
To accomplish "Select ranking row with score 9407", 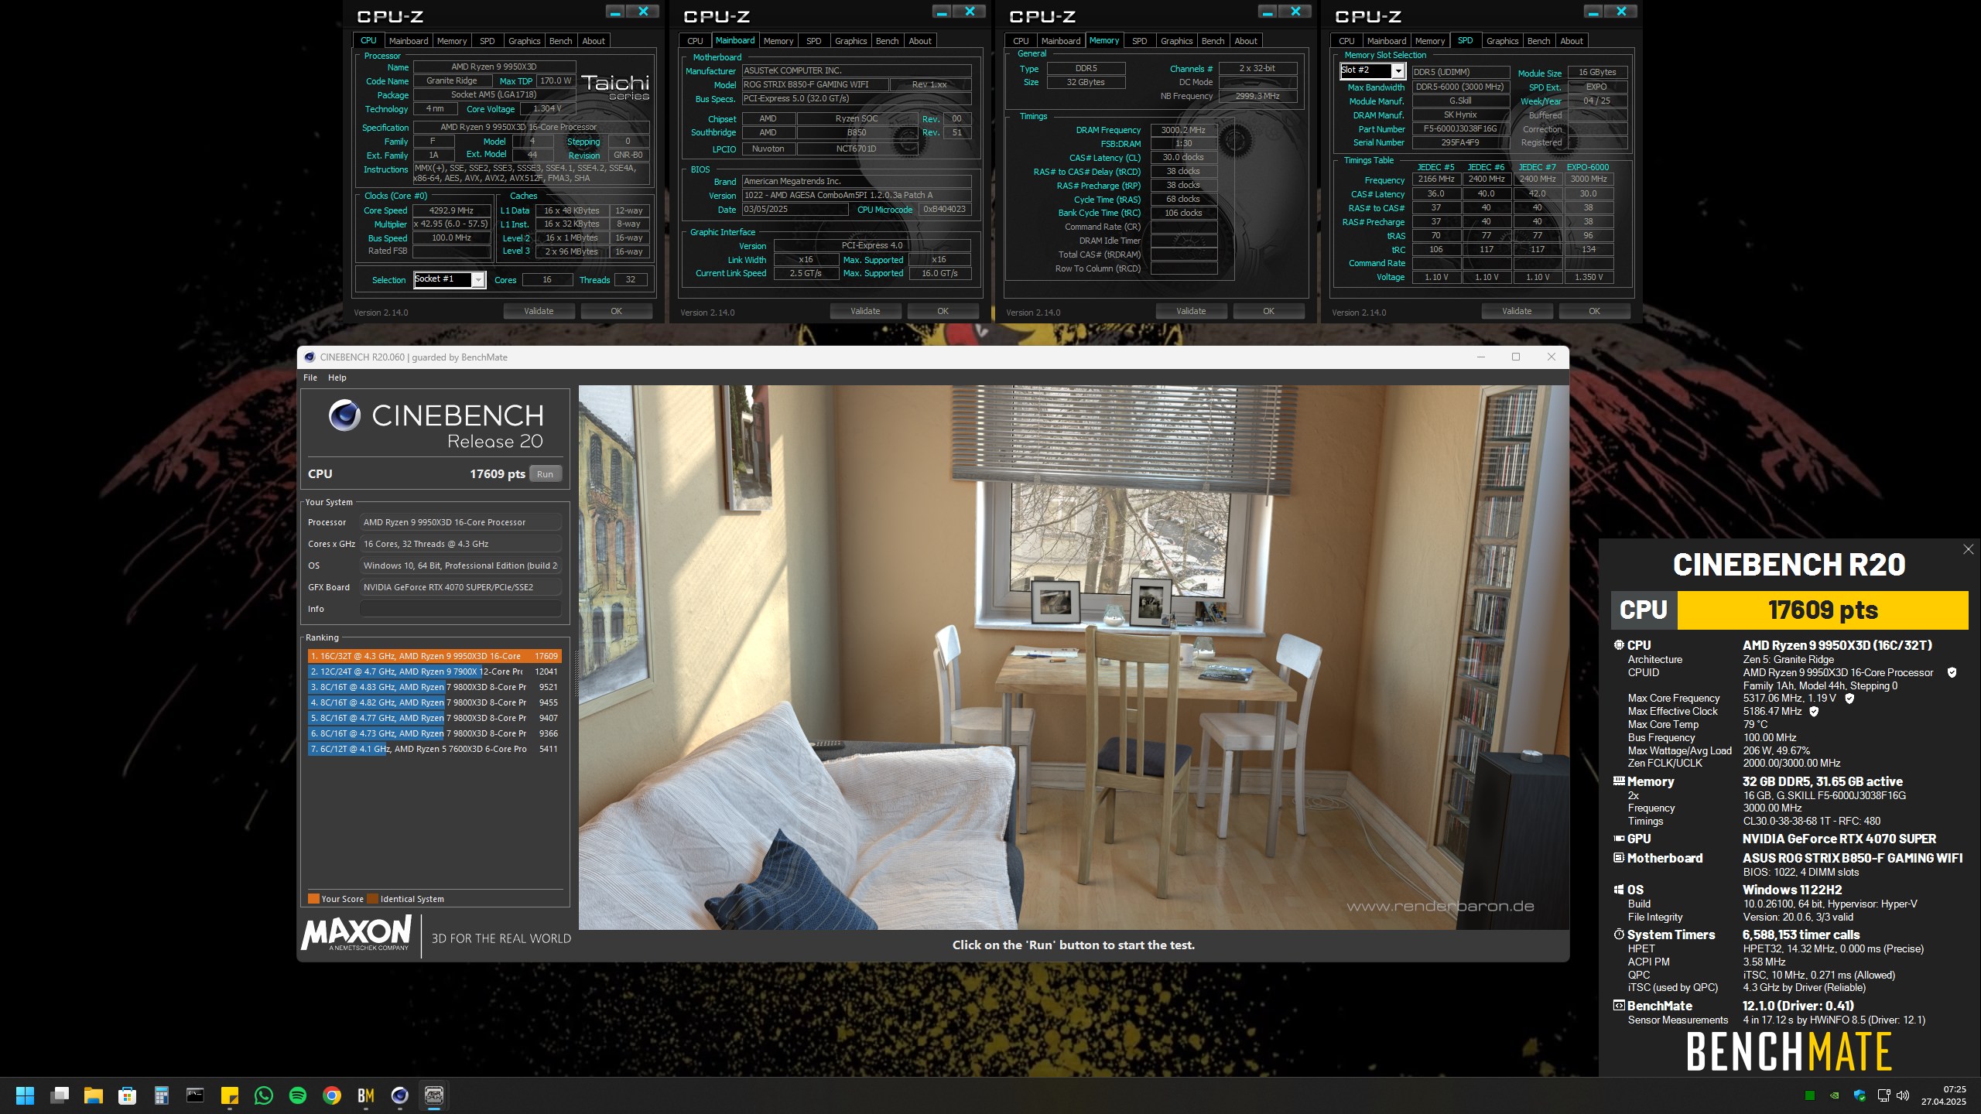I will pos(434,718).
